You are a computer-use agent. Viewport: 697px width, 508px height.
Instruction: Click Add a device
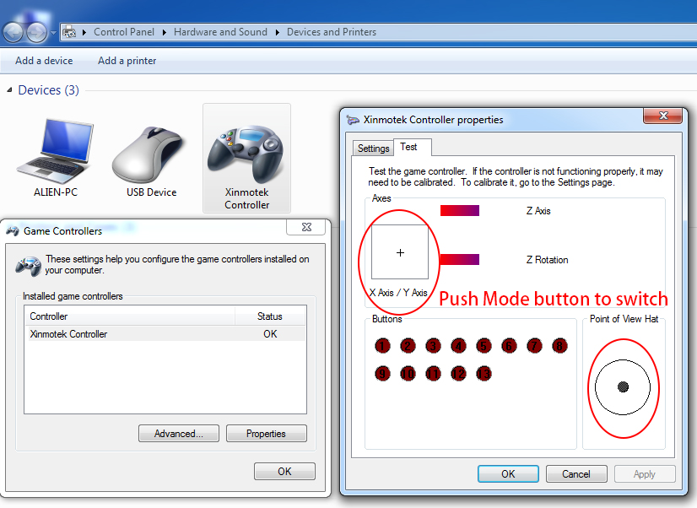coord(44,61)
